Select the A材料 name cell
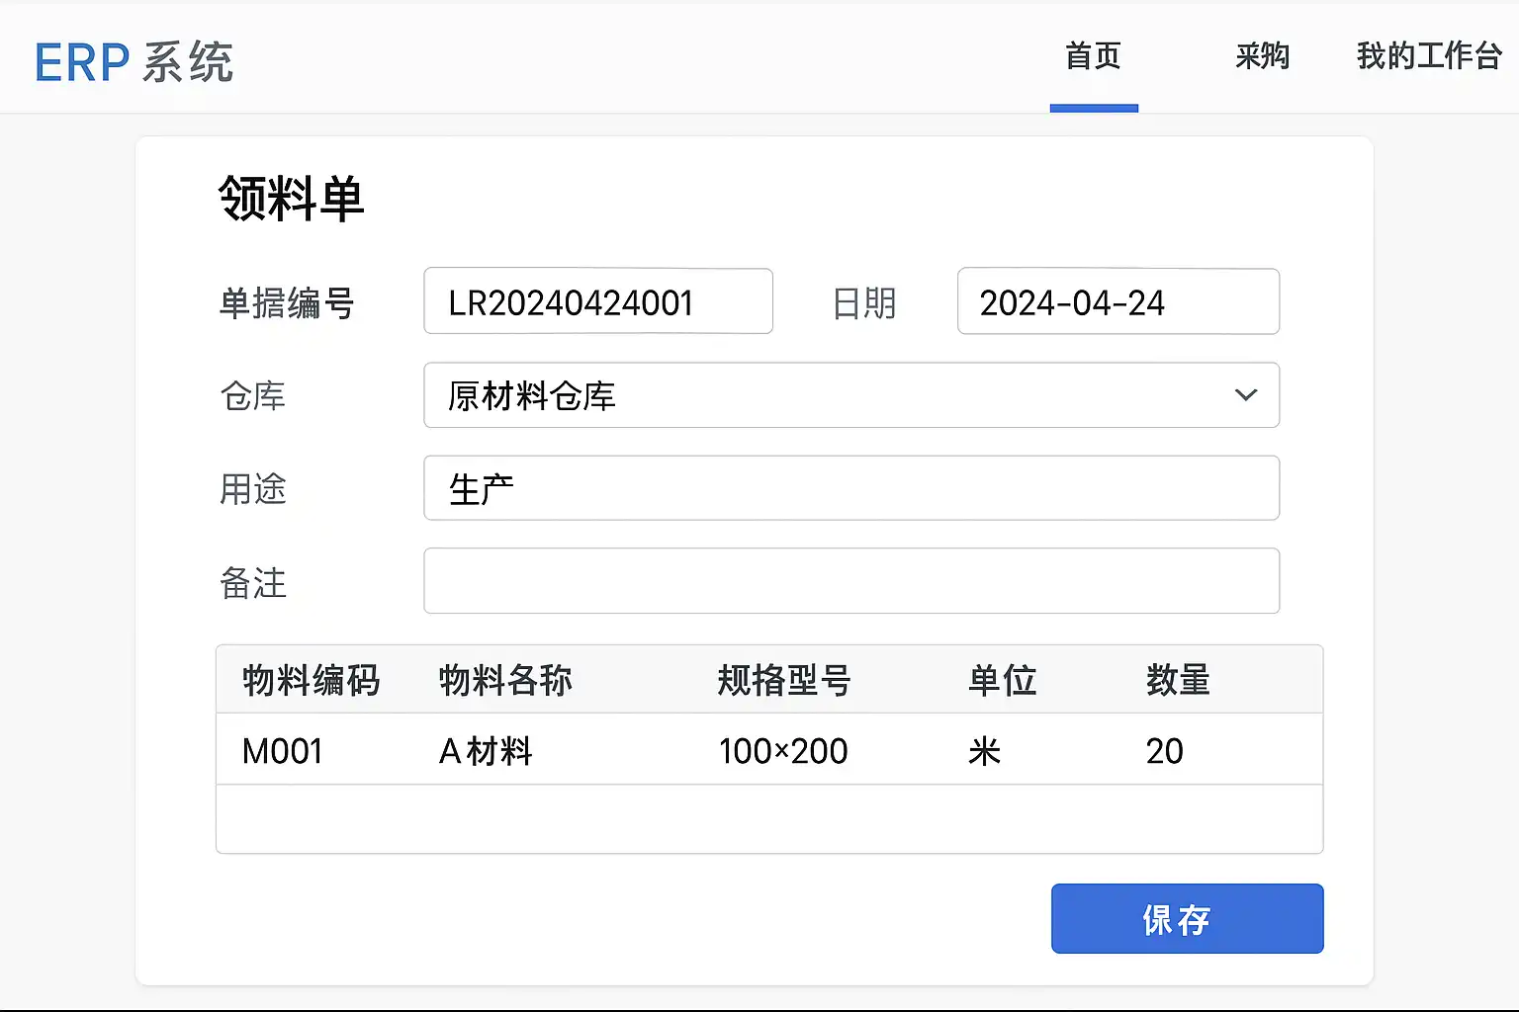 pos(486,751)
